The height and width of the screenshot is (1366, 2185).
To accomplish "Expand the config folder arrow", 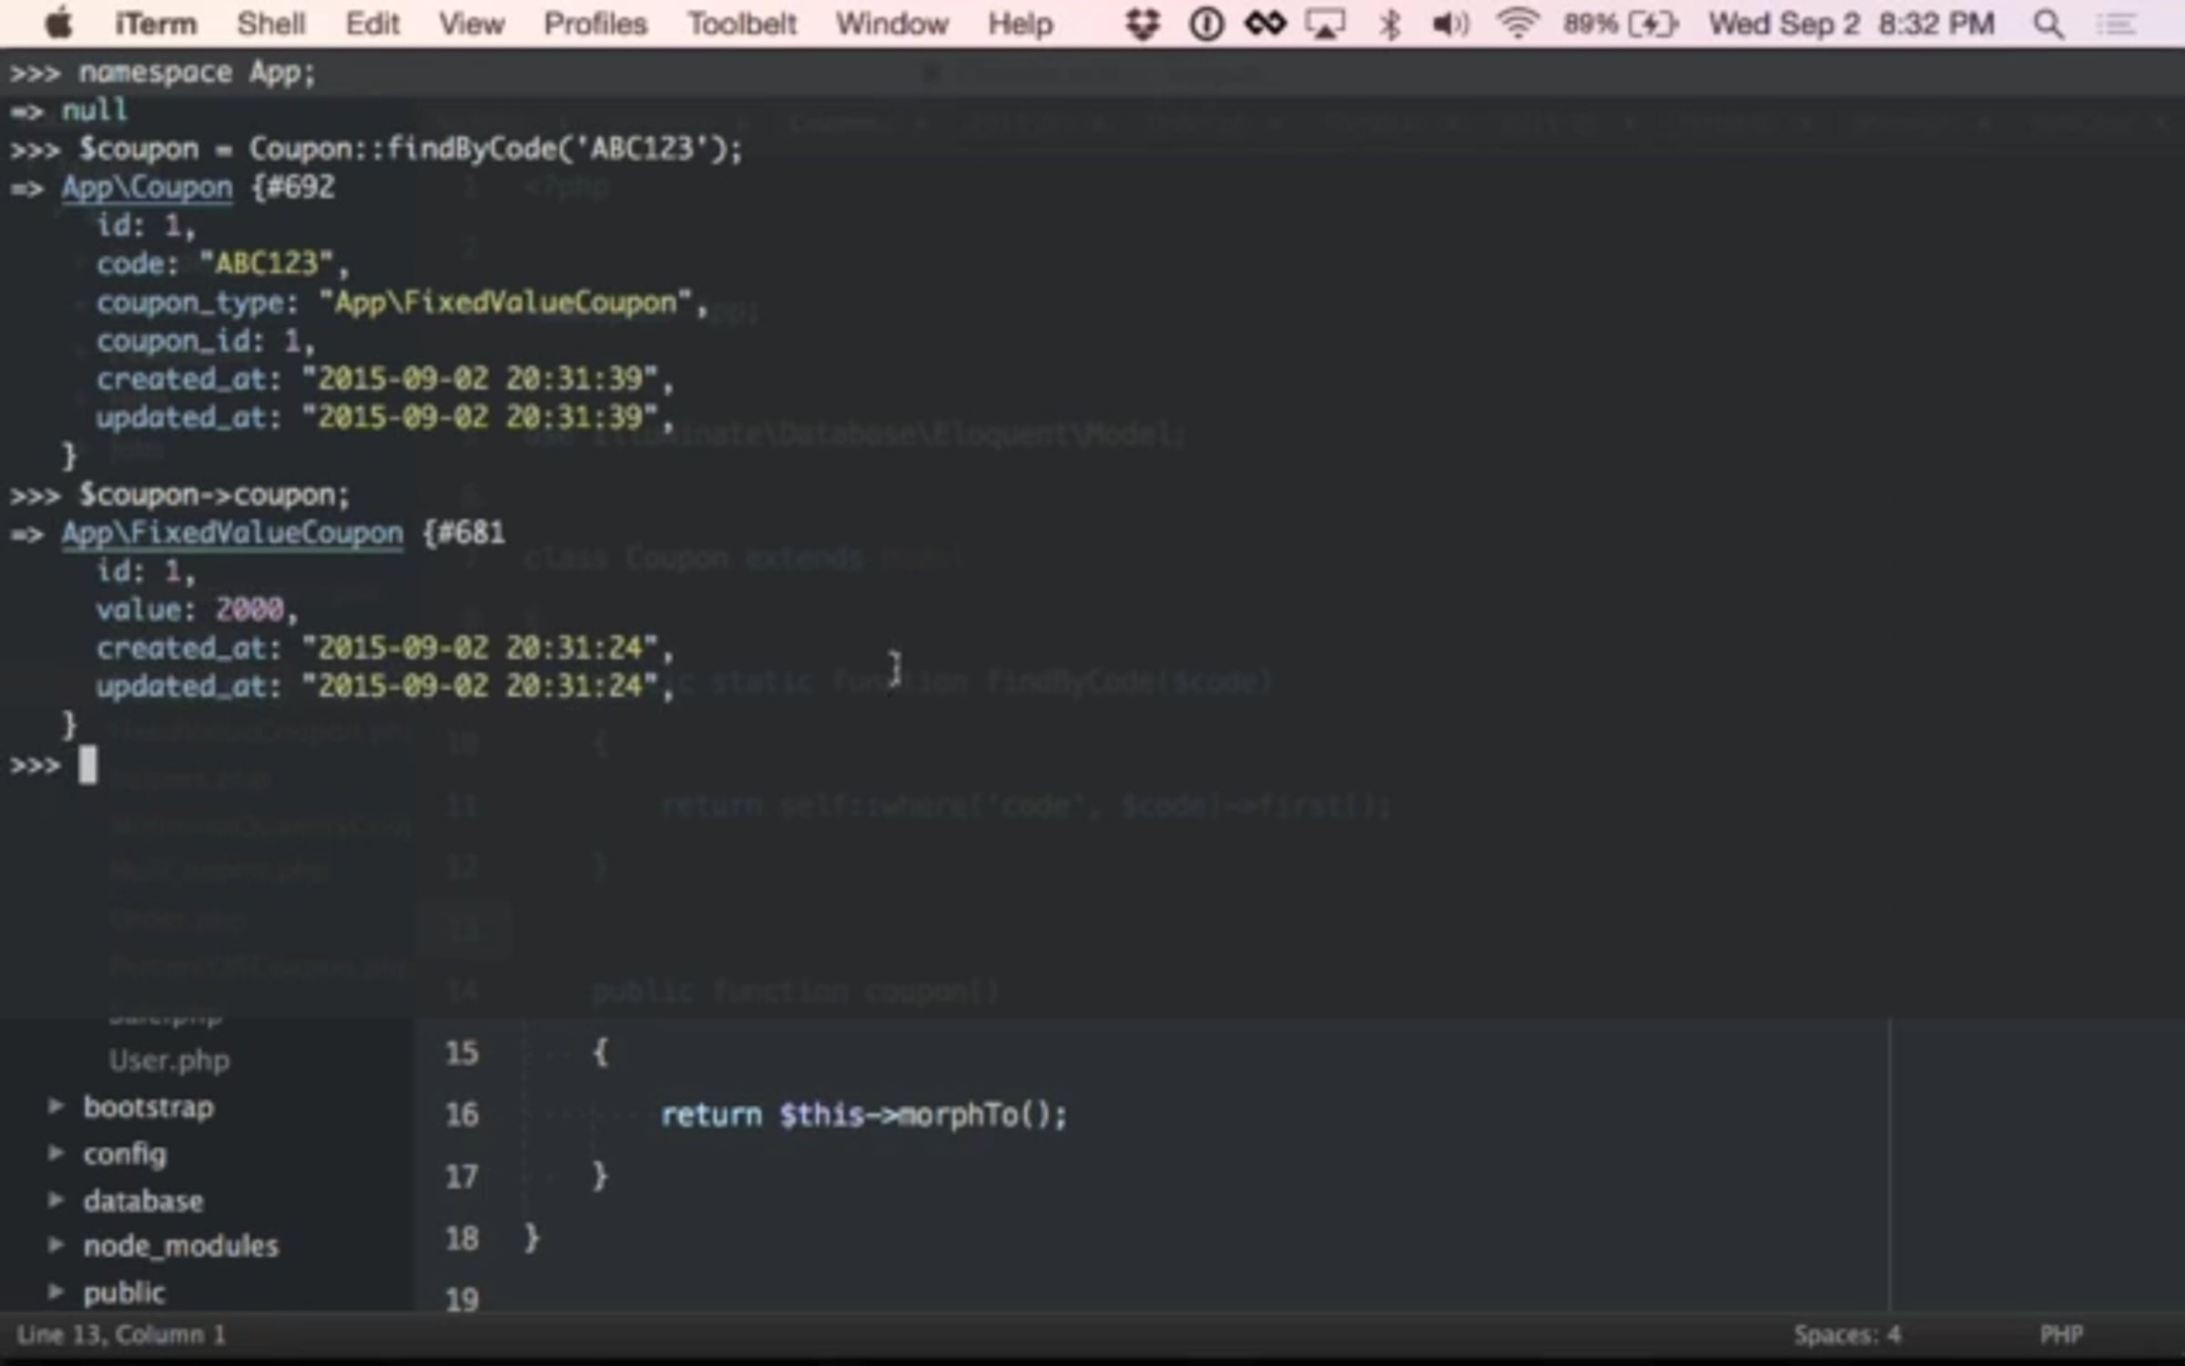I will click(56, 1153).
